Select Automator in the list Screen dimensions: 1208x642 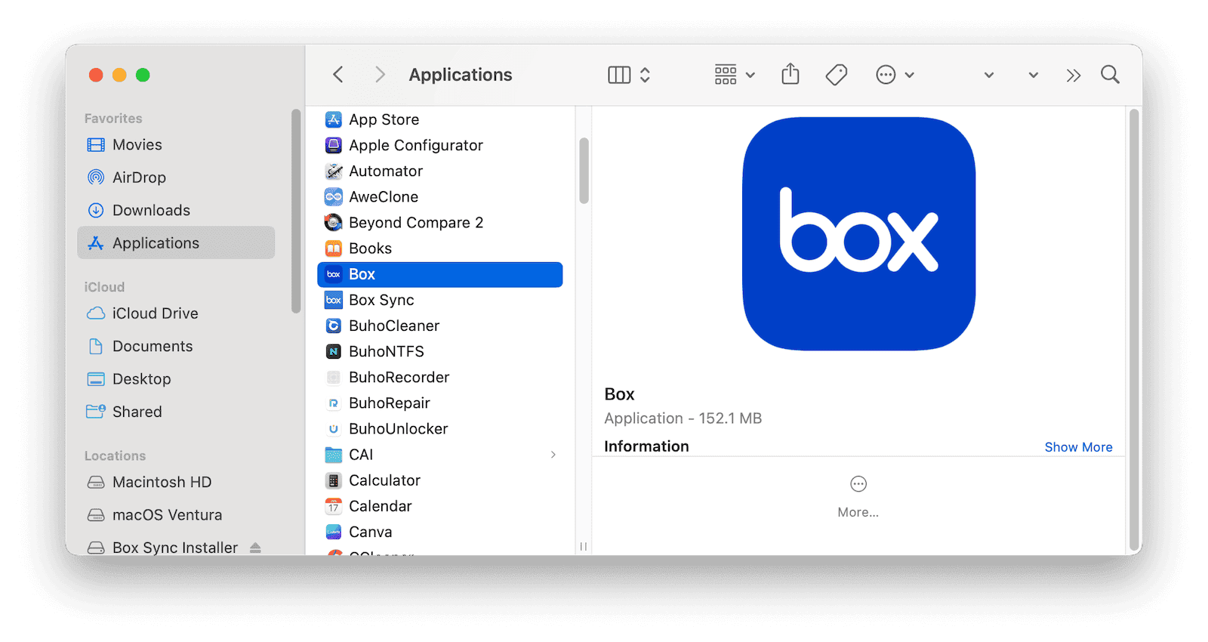(440, 171)
